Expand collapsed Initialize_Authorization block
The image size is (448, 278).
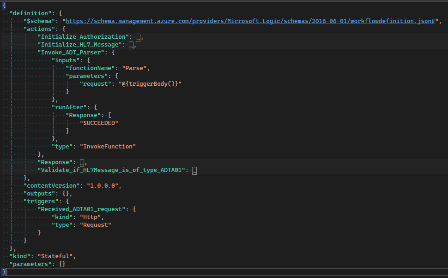click(x=138, y=37)
